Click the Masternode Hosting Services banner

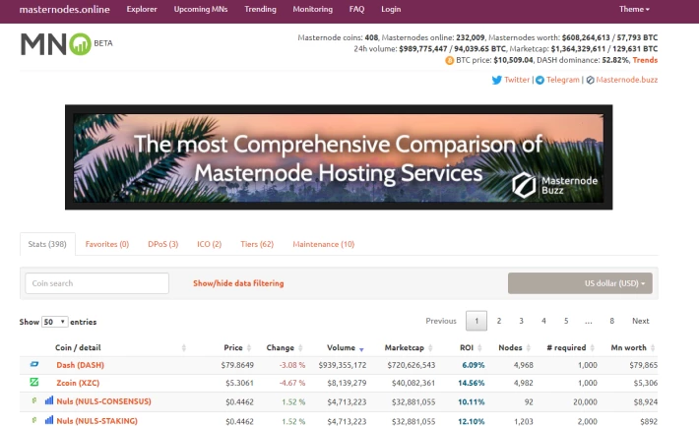pyautogui.click(x=339, y=157)
